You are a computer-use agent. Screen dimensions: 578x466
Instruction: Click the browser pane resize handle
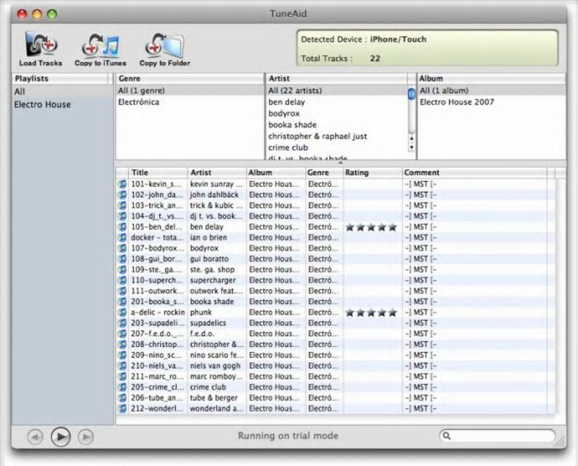coord(340,163)
